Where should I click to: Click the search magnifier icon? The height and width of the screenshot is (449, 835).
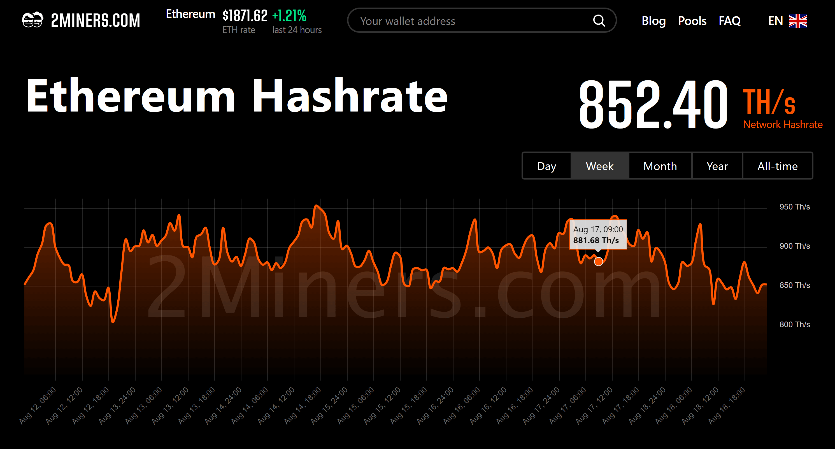599,20
